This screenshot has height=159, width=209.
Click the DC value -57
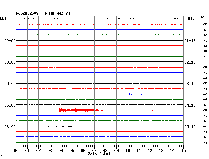205,24
